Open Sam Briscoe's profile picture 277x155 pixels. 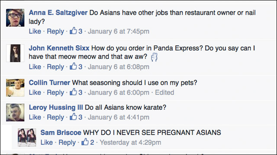coord(27,137)
